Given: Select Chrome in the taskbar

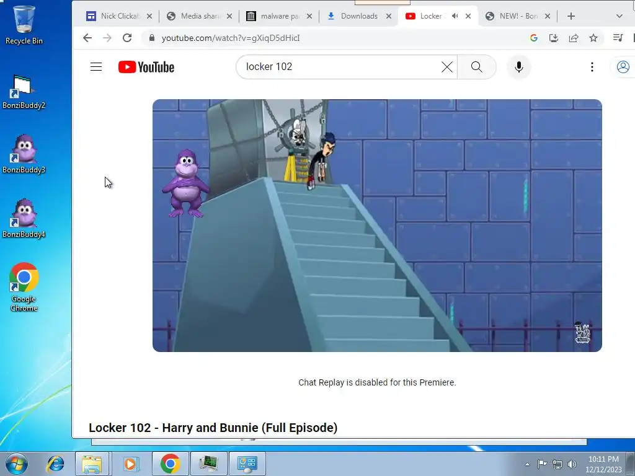Looking at the screenshot, I should click(x=170, y=464).
